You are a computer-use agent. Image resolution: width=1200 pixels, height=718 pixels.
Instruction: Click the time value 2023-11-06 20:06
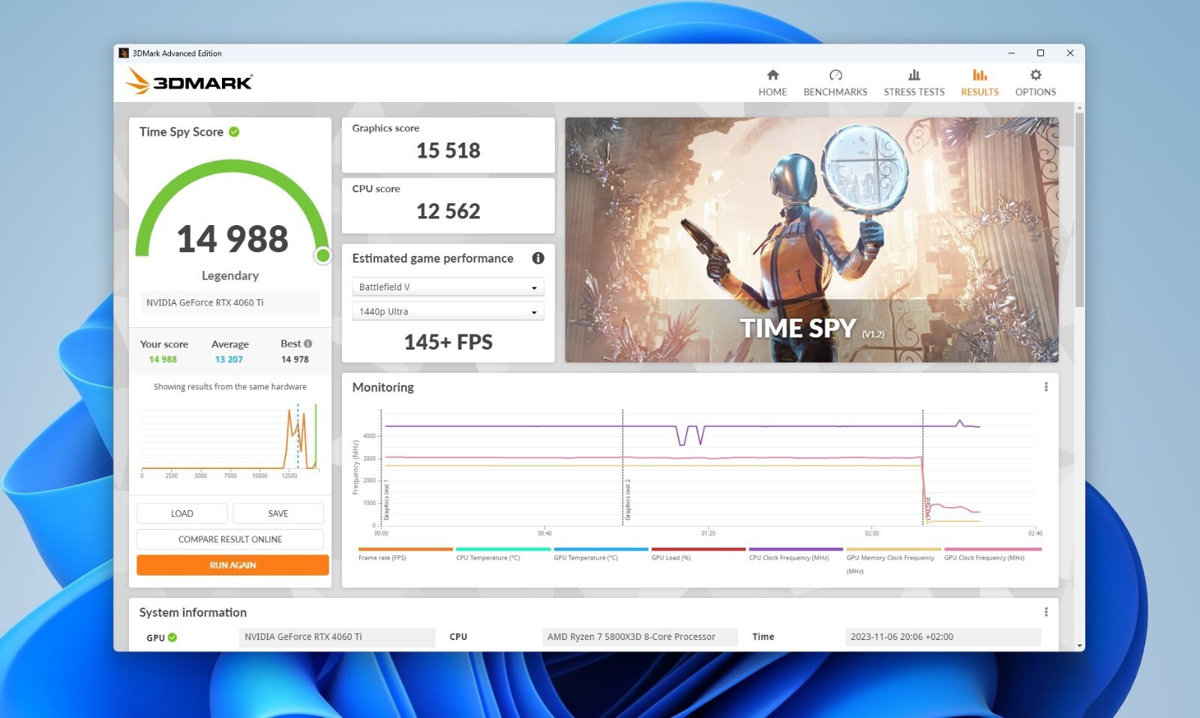[x=943, y=637]
